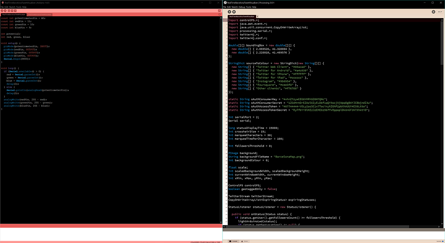Click the Processing app icon in title bar
This screenshot has height=243, width=445.
coord(225,2)
